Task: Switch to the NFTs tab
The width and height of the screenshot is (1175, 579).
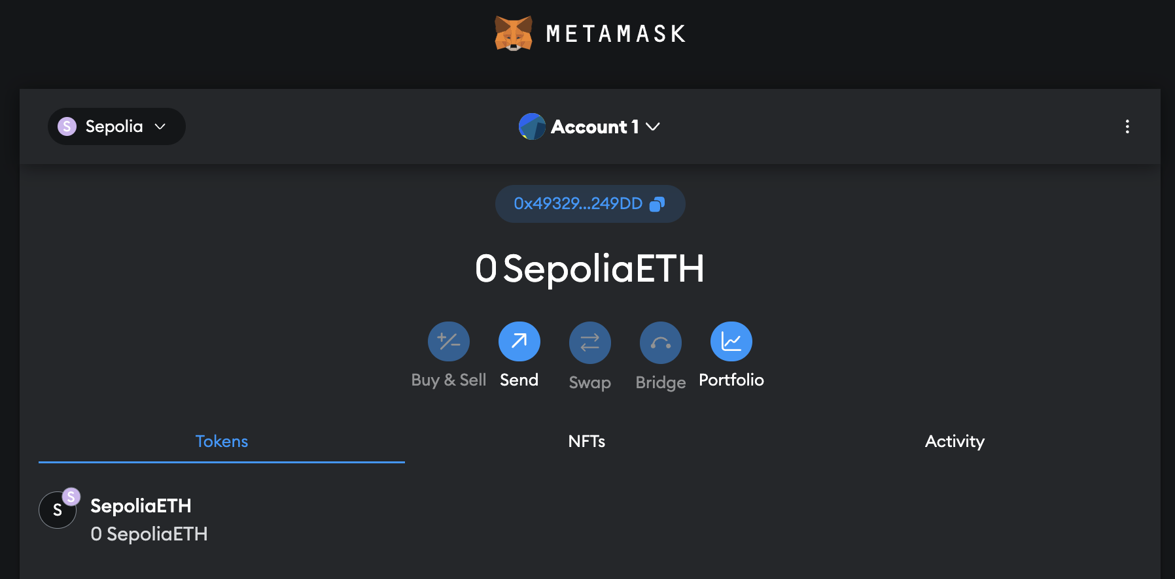Action: [587, 442]
